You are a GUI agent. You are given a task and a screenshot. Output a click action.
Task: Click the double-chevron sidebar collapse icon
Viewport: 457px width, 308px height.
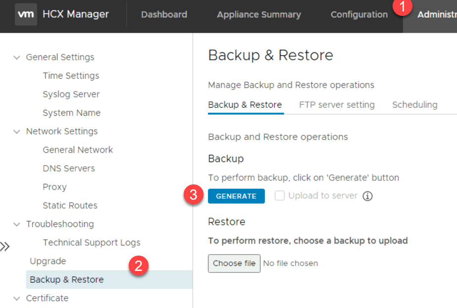(5, 246)
